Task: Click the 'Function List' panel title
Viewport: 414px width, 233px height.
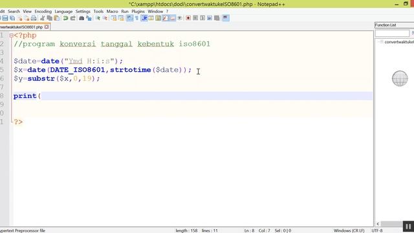Action: pyautogui.click(x=386, y=25)
